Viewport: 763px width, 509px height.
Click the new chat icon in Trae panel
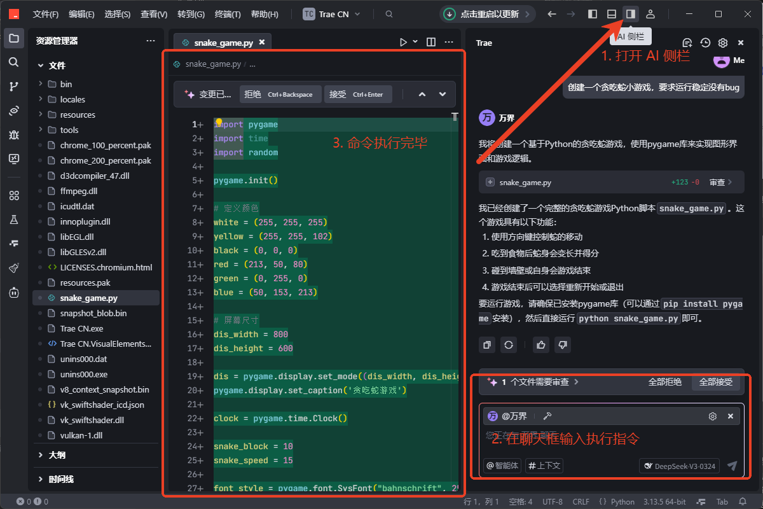tap(687, 43)
